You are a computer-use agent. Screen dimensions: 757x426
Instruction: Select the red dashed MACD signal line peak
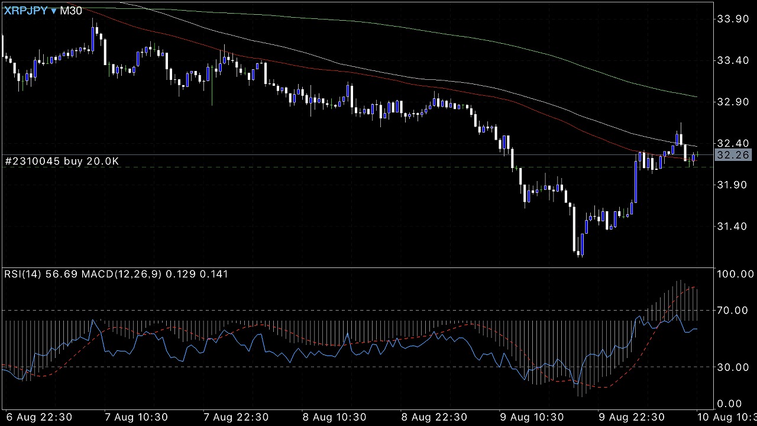tap(691, 288)
